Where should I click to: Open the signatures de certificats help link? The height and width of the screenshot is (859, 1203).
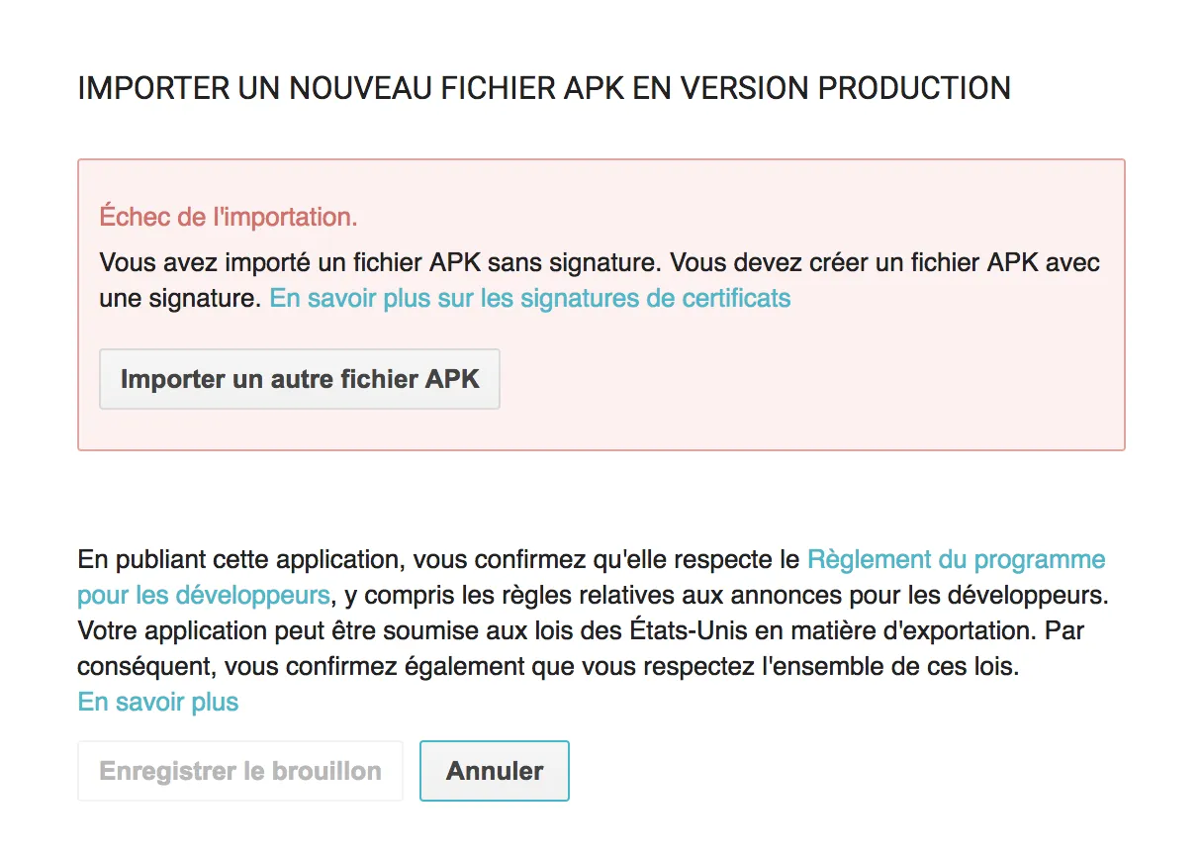click(x=530, y=298)
